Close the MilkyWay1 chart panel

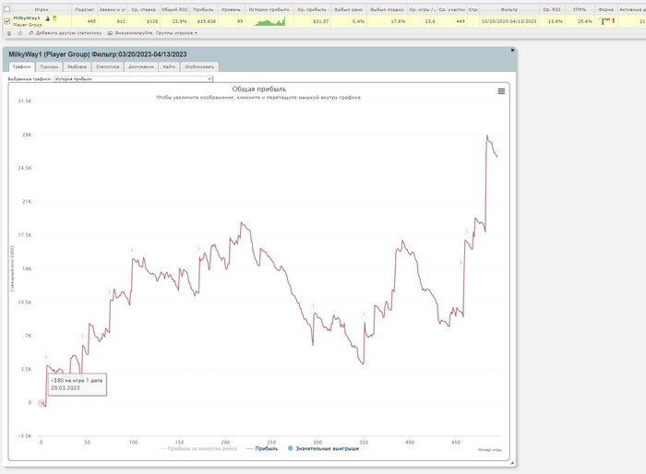512,50
